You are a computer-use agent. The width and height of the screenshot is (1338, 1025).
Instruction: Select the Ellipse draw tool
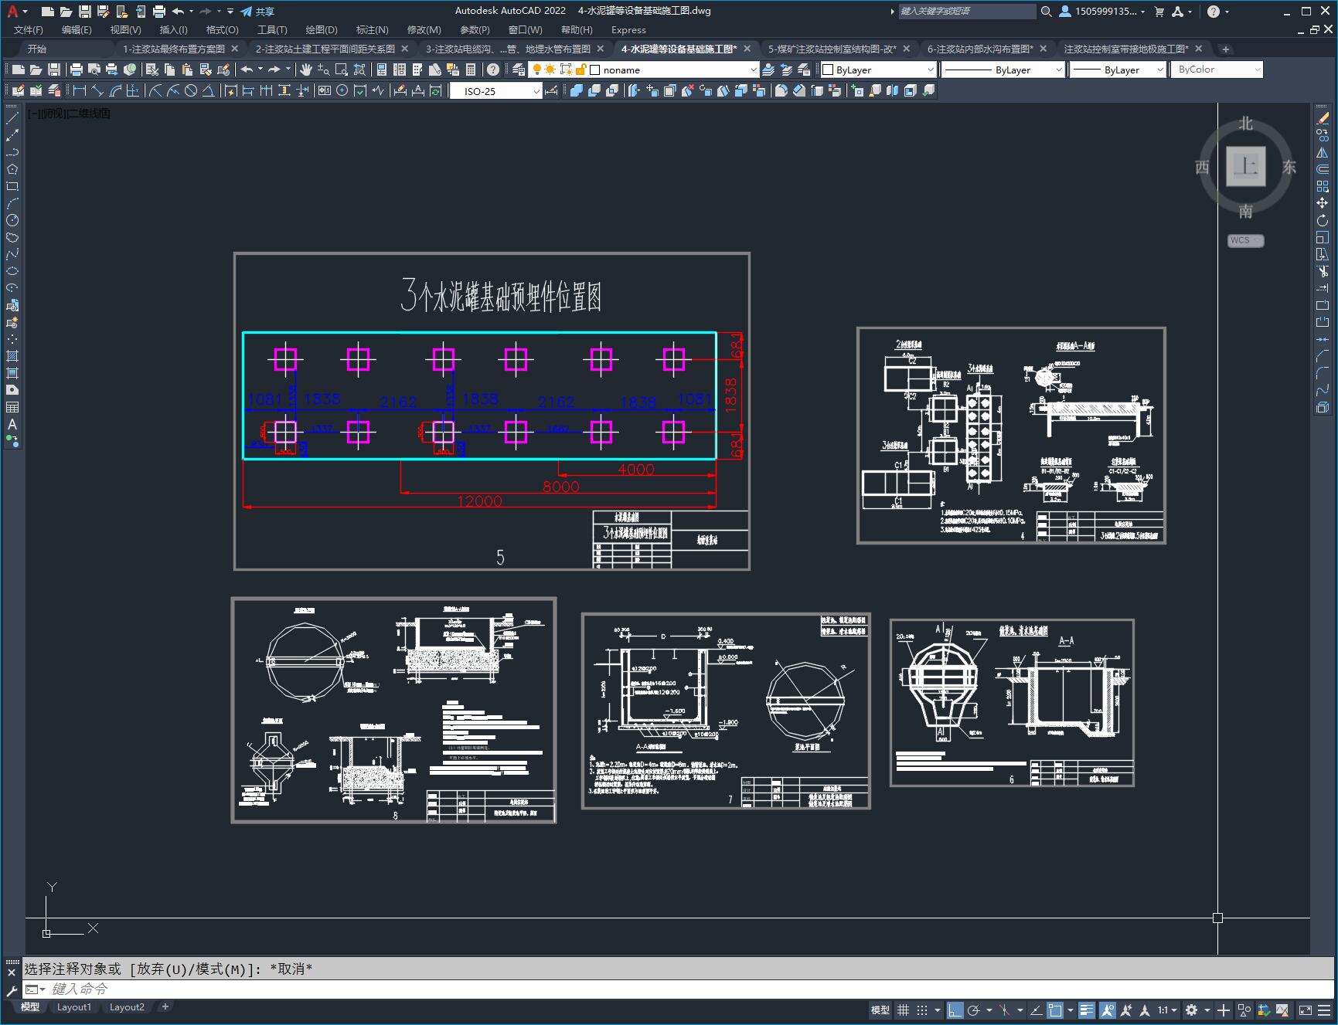12,271
